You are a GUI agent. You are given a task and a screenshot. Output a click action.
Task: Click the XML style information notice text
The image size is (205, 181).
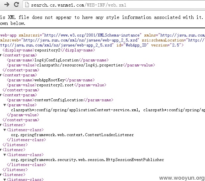point(102,20)
